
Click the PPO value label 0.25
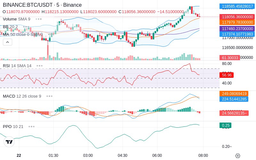click(x=226, y=125)
